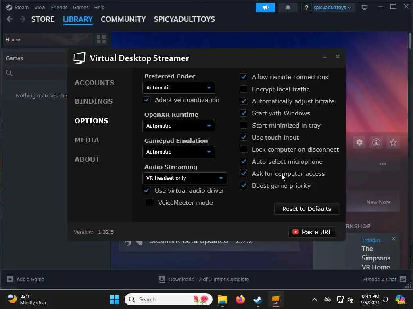The height and width of the screenshot is (309, 413).
Task: Click the Steam announcements megaphone icon
Action: 265,8
